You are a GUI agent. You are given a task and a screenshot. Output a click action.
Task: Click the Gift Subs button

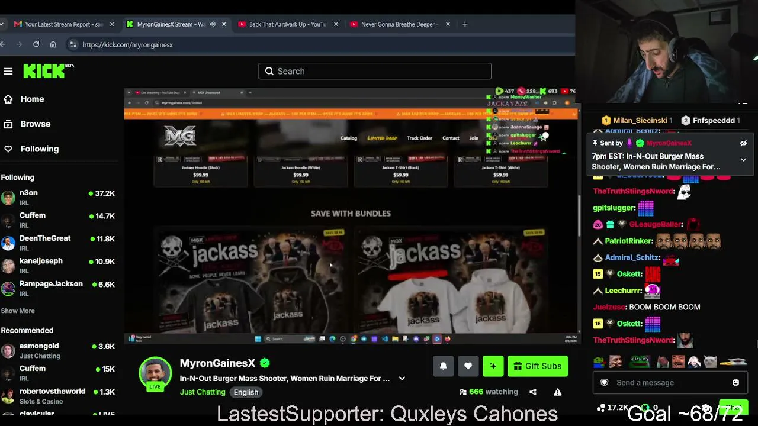pyautogui.click(x=538, y=366)
